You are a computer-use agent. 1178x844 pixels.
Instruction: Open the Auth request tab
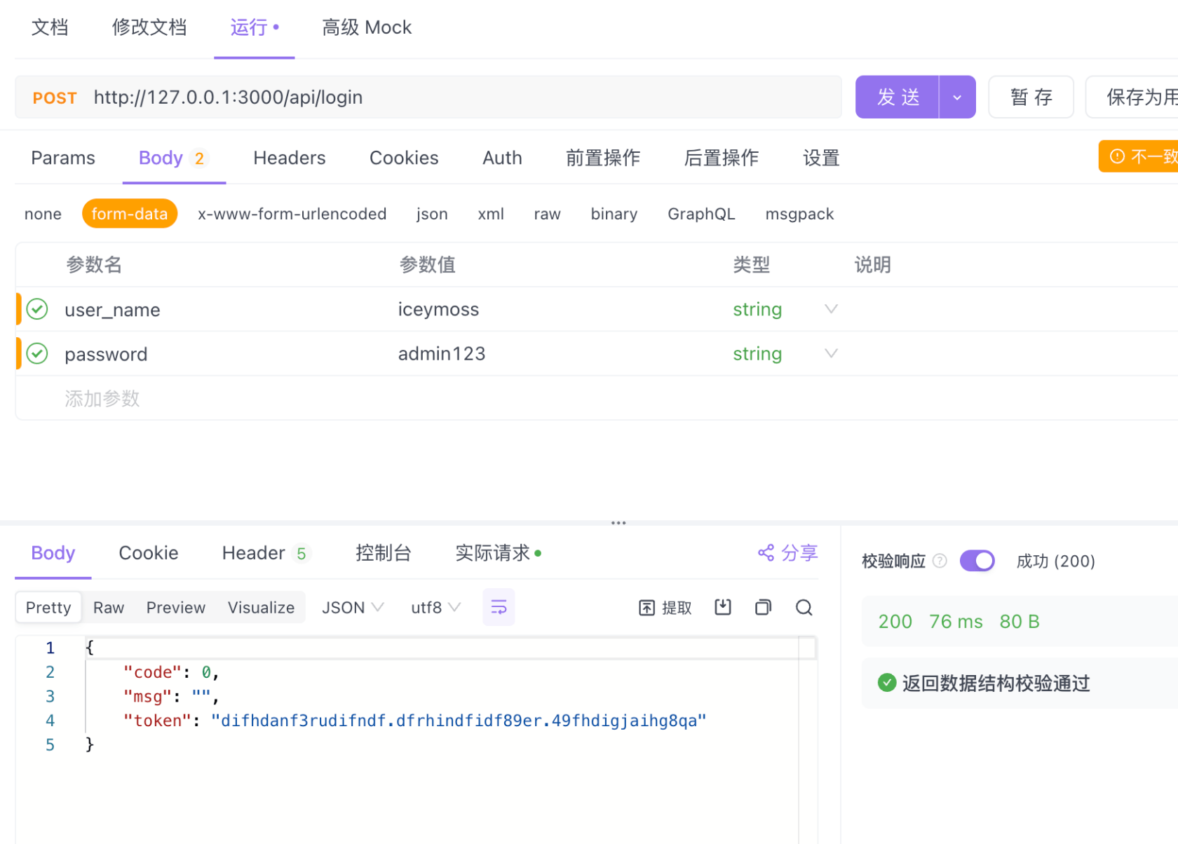pyautogui.click(x=502, y=158)
